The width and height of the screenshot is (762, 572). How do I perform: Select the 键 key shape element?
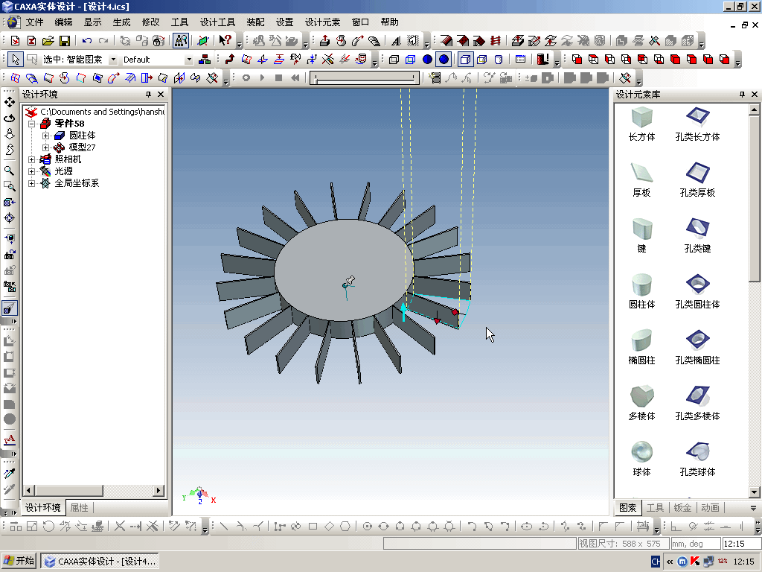[x=641, y=236]
